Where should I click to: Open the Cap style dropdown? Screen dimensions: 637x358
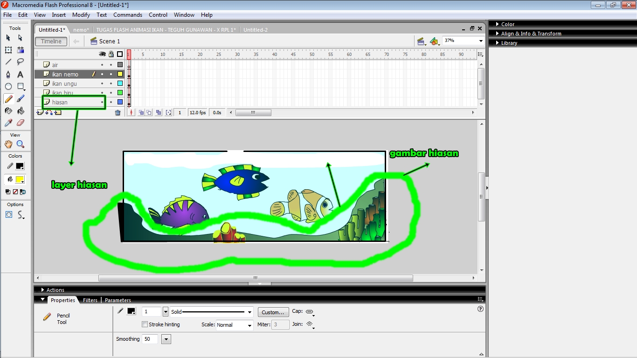click(x=310, y=312)
